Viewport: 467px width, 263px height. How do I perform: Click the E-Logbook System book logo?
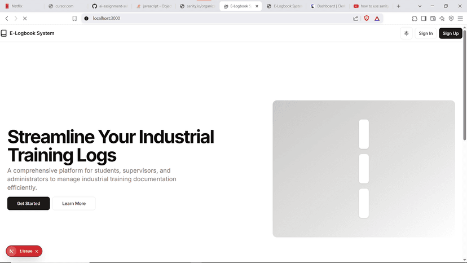(4, 33)
